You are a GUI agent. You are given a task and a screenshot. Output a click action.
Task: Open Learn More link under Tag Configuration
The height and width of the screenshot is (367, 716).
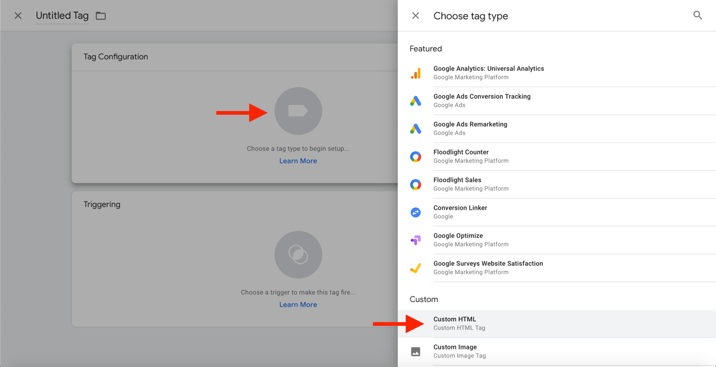pos(298,161)
